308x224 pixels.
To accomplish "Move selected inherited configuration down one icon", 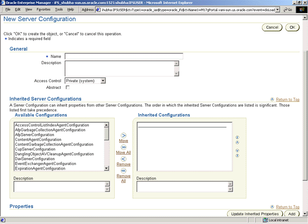I will tap(237, 151).
